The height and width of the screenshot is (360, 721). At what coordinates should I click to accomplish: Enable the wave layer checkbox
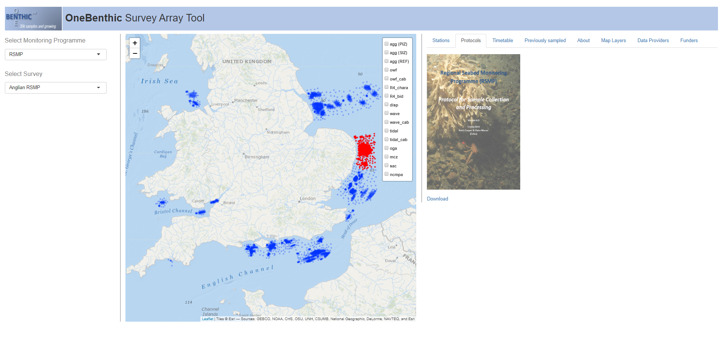tap(386, 113)
